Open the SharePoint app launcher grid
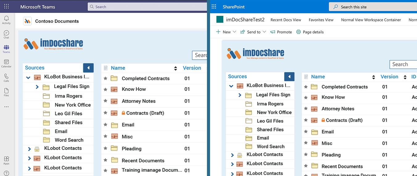 [x=214, y=7]
